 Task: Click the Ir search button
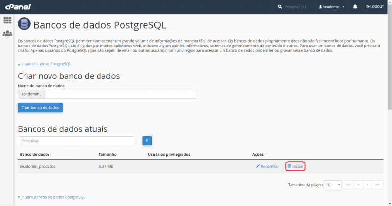click(147, 141)
